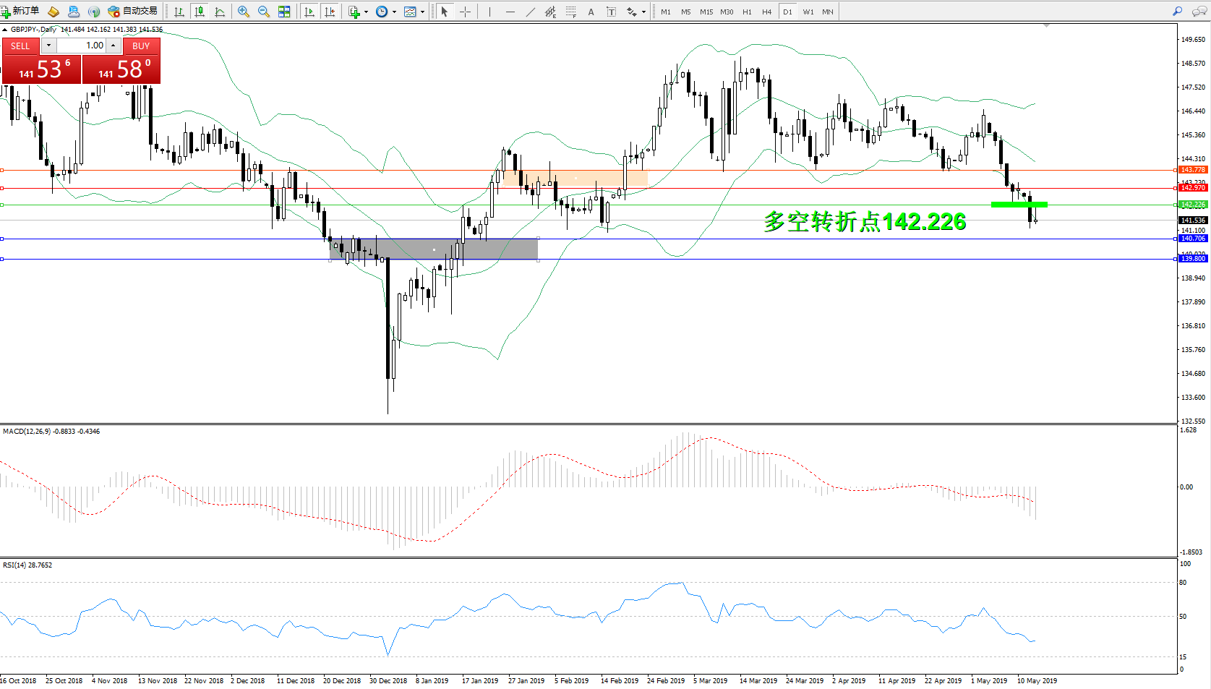Switch to the W1 timeframe

coord(808,12)
